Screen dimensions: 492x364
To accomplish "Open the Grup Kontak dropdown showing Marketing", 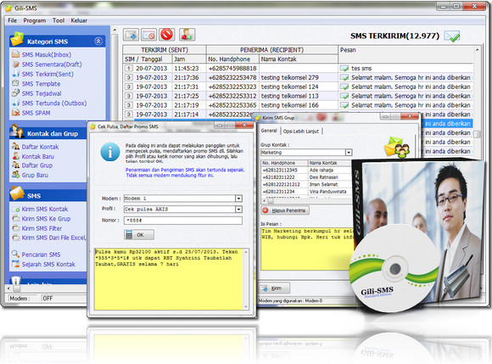I will 349,153.
